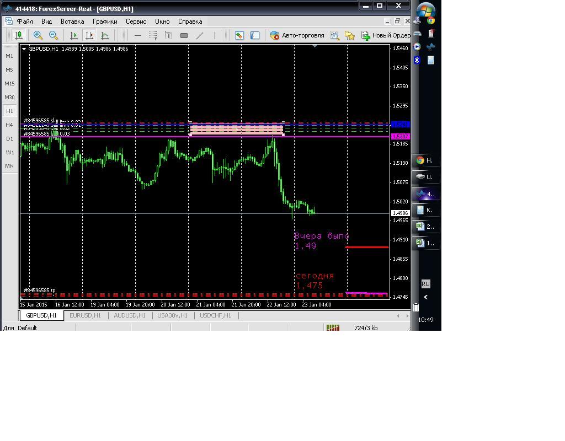The height and width of the screenshot is (441, 565).
Task: Switch to USA30v,H1 chart tab
Action: pos(172,315)
